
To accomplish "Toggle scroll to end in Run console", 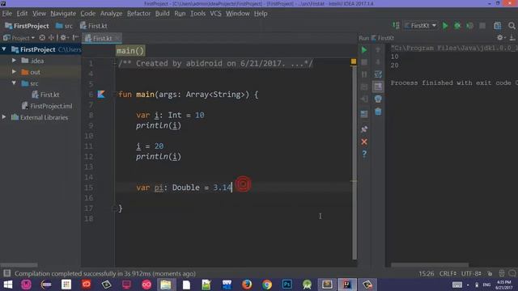I will (378, 86).
